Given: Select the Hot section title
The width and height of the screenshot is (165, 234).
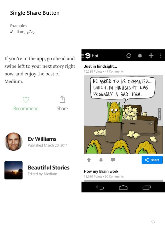Looking at the screenshot, I should coord(95,56).
